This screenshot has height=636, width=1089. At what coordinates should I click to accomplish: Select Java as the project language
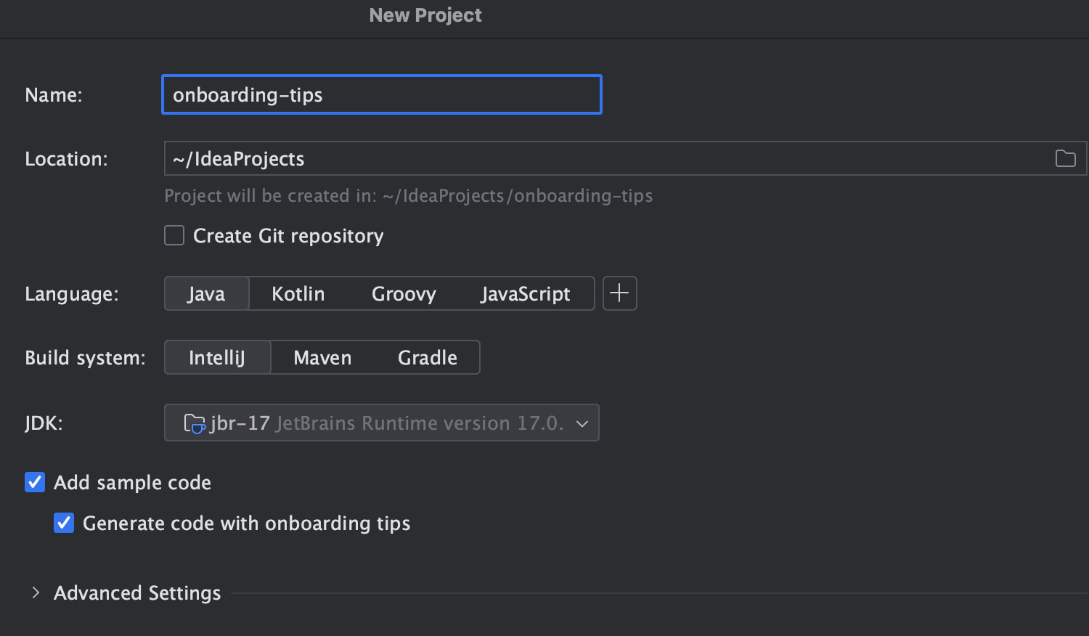[206, 294]
